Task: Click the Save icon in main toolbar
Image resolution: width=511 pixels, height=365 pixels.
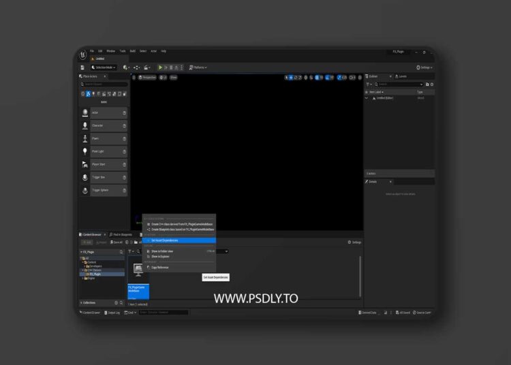Action: pos(82,67)
